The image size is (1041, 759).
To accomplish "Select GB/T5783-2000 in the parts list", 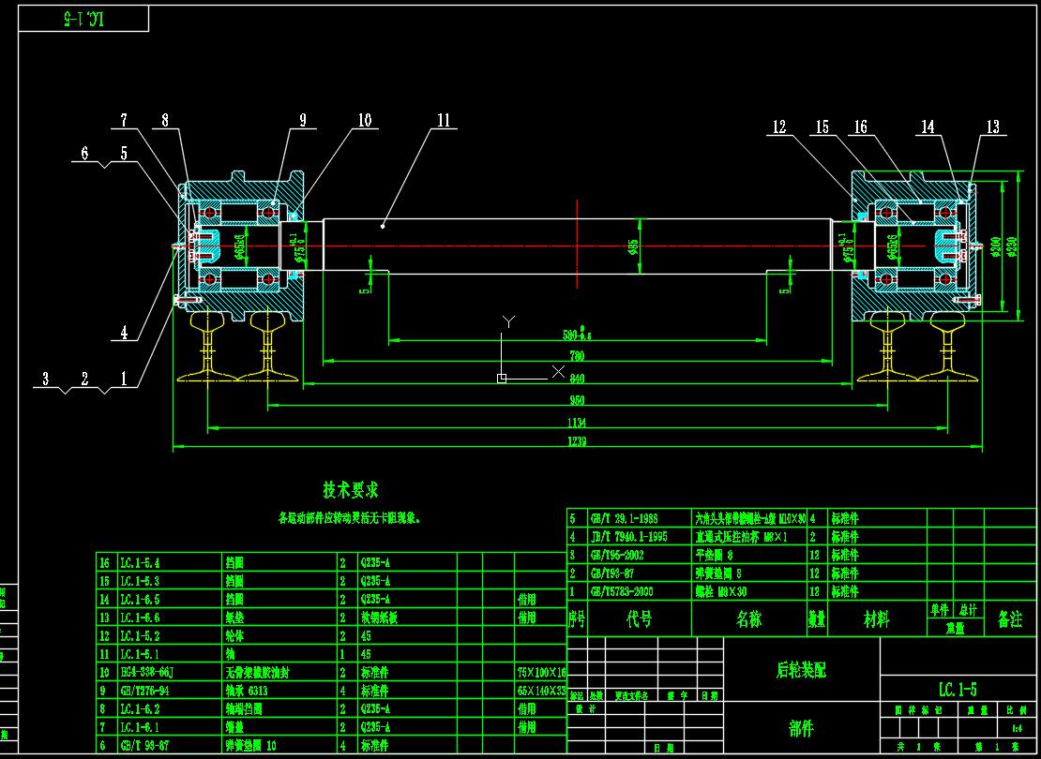I will 622,591.
